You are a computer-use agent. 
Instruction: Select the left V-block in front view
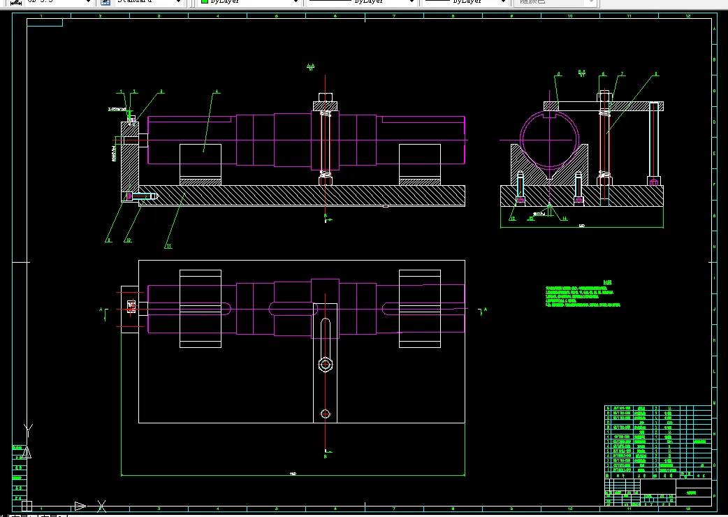(200, 164)
